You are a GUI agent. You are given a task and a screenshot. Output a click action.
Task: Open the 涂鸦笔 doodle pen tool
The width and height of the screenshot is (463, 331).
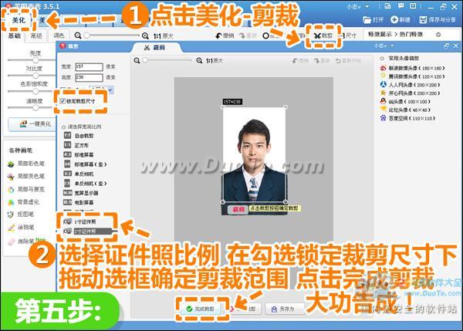click(x=21, y=228)
